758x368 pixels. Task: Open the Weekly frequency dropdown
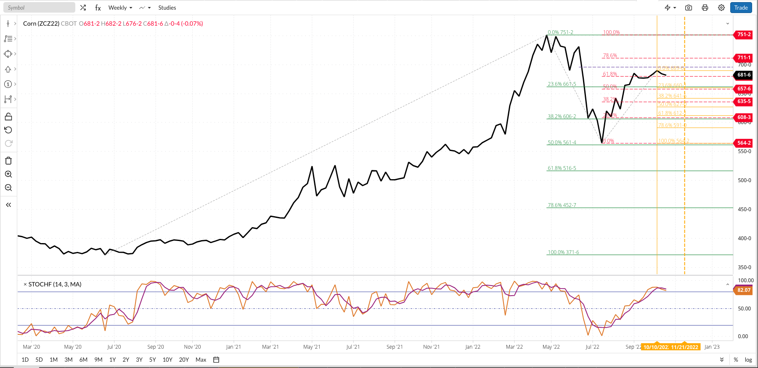[x=120, y=8]
